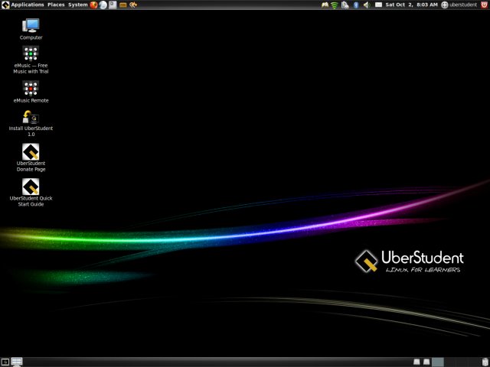490x367 pixels.
Task: Click the UberStudent logo in the top panel
Action: coord(5,5)
